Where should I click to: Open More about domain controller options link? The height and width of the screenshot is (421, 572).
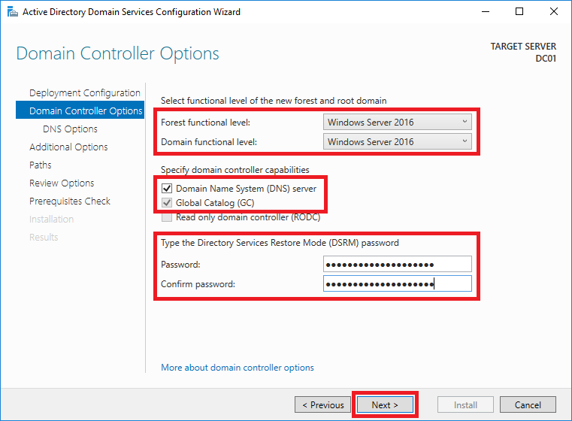pyautogui.click(x=238, y=368)
